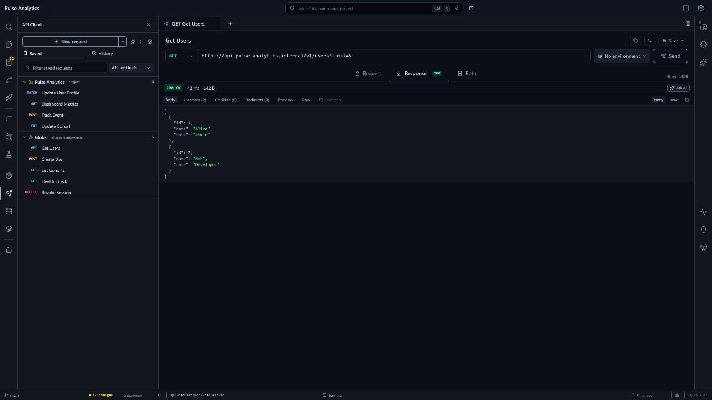Copy response body with the copy icon
This screenshot has width=712, height=400.
point(687,100)
